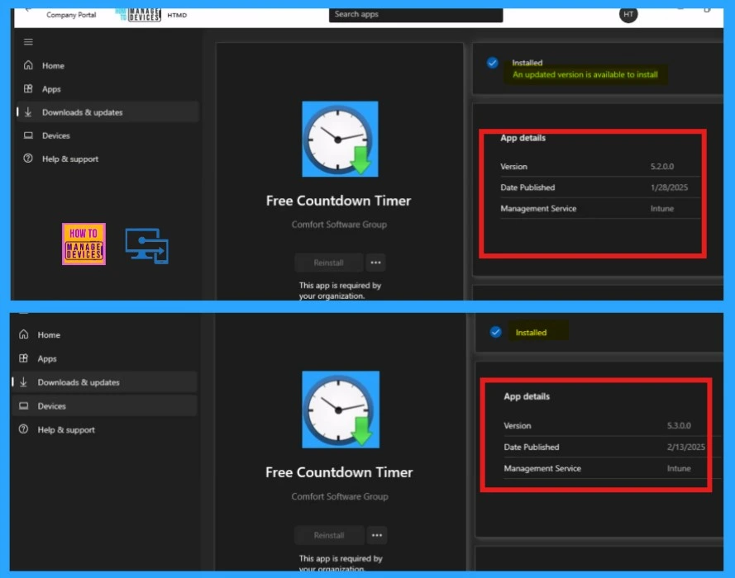The image size is (735, 578).
Task: Open the three-dots more options in bottom screenshot
Action: [377, 535]
